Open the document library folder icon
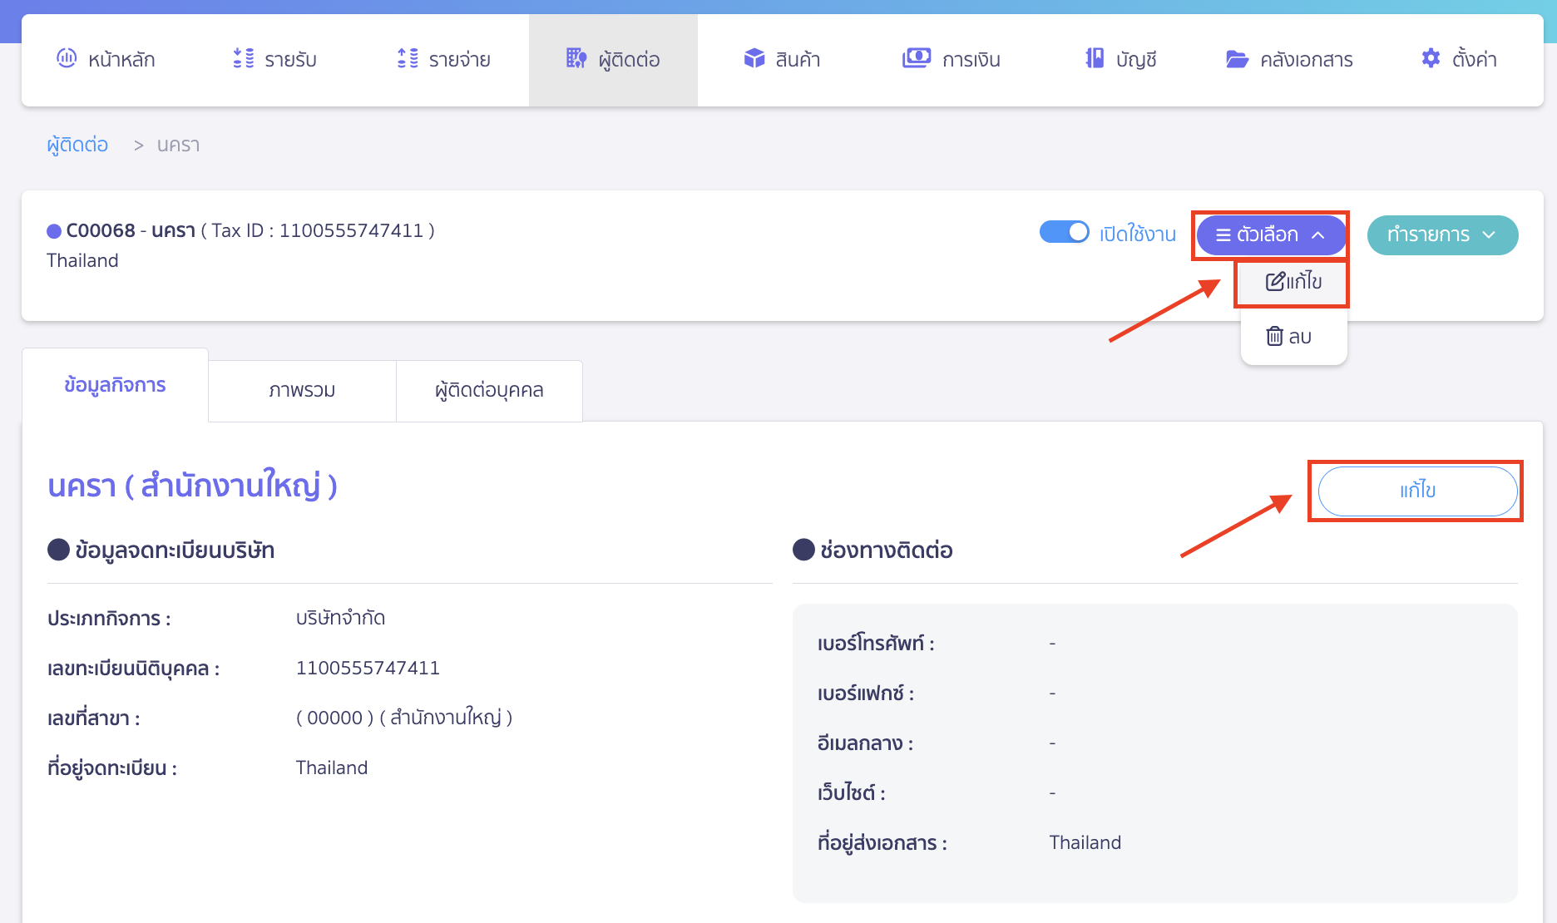 (x=1237, y=59)
